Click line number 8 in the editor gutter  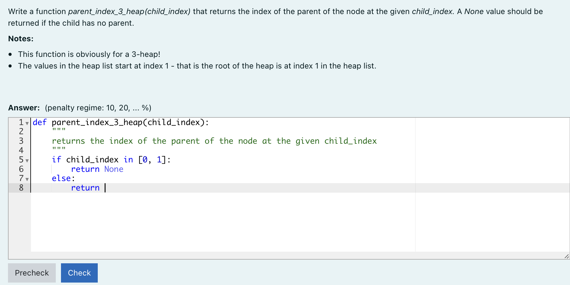tap(21, 188)
